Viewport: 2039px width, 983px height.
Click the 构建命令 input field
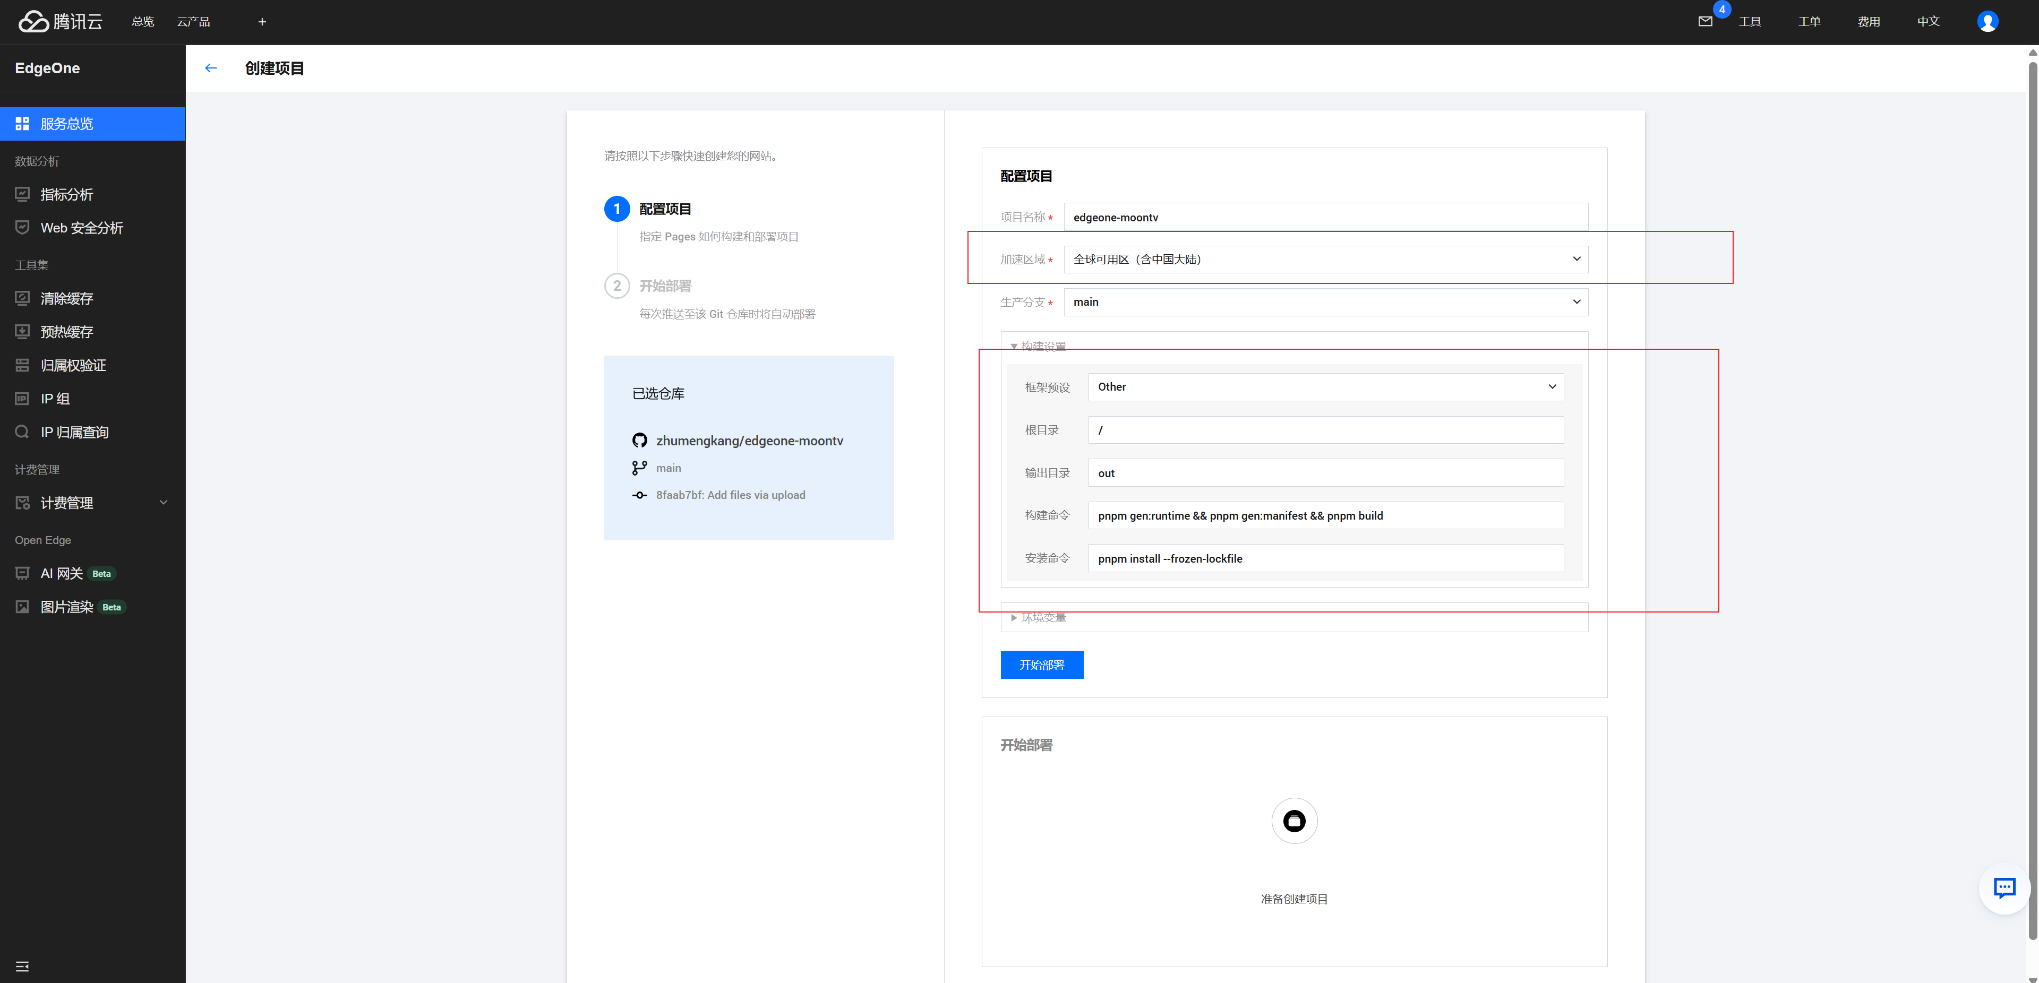pos(1325,515)
